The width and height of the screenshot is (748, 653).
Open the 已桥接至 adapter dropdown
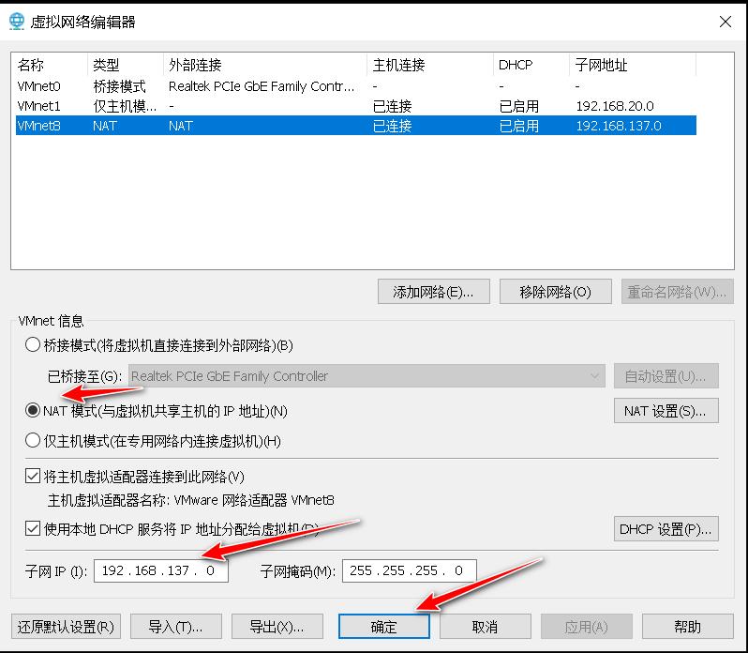coord(367,376)
